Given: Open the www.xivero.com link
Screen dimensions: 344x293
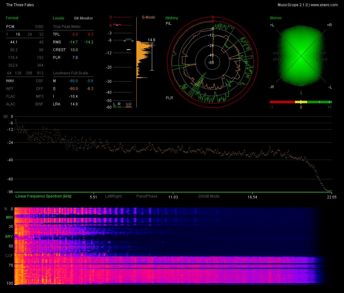Looking at the screenshot, I should point(324,5).
